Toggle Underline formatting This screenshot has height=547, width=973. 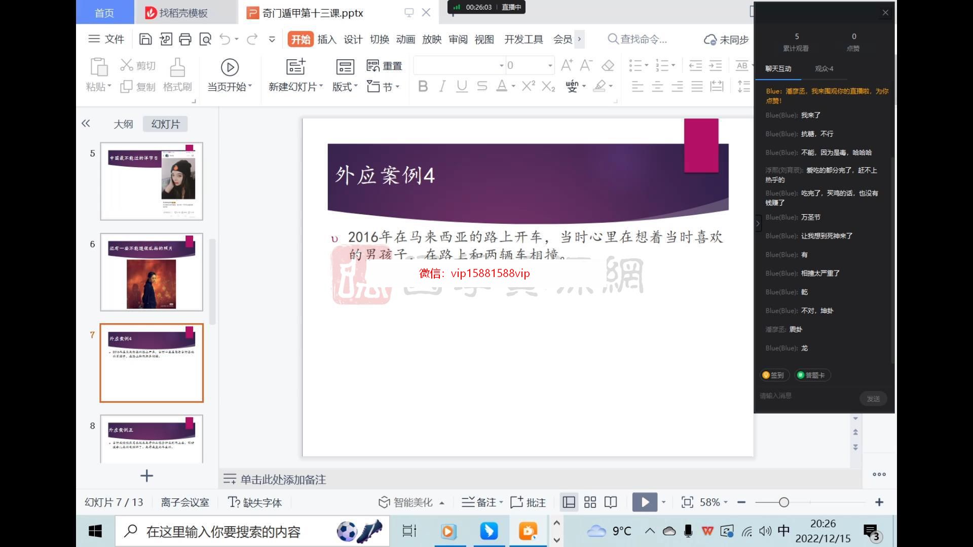pyautogui.click(x=462, y=87)
